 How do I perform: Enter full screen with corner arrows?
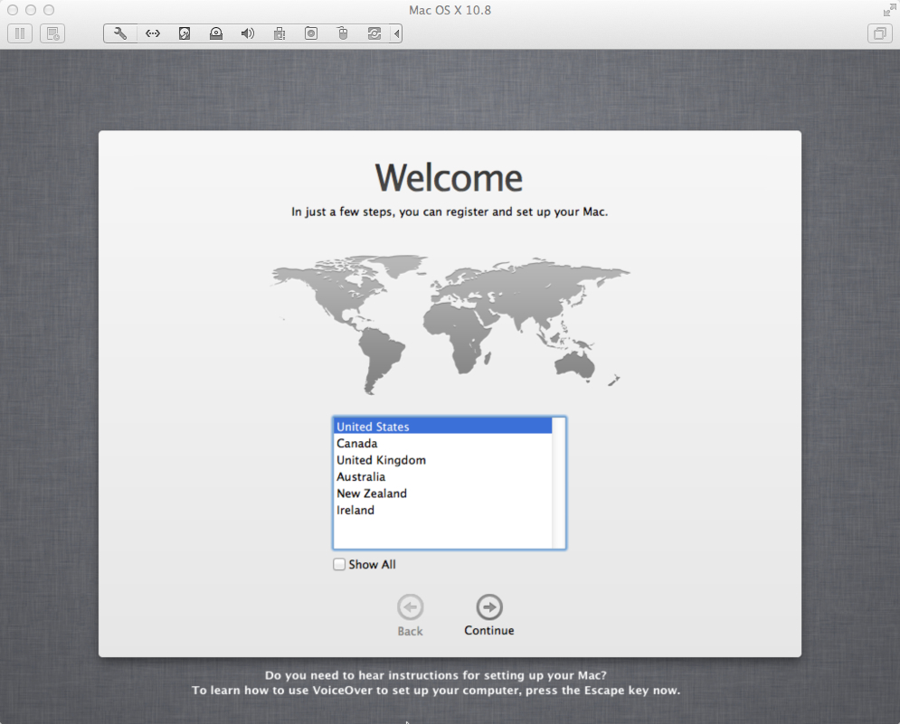(889, 10)
